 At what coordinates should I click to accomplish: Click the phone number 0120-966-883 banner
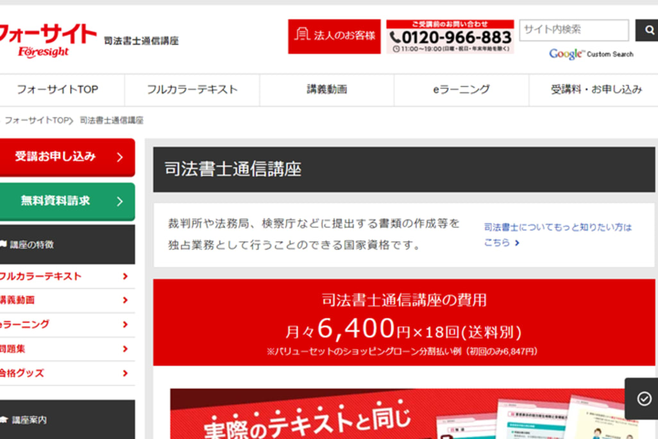450,37
